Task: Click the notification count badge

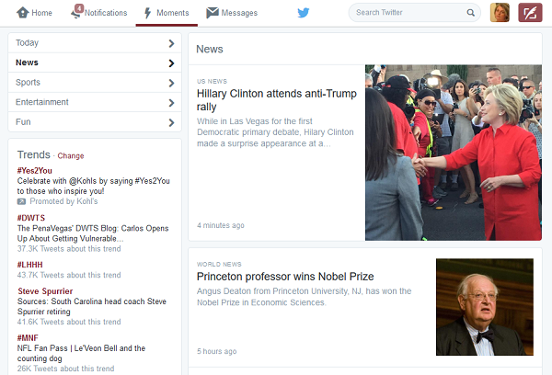Action: (79, 8)
